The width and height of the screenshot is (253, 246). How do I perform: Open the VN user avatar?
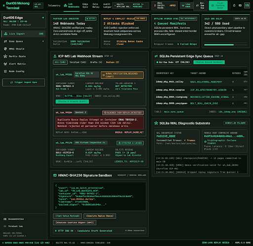click(247, 5)
